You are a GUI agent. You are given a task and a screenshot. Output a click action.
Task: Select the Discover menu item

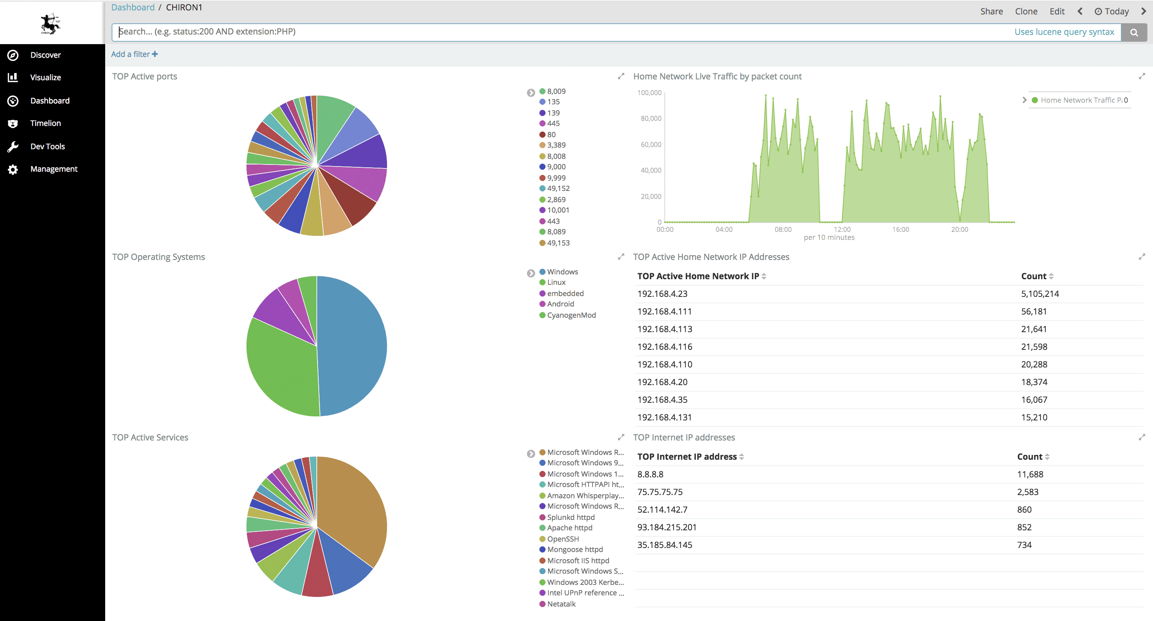(x=45, y=55)
